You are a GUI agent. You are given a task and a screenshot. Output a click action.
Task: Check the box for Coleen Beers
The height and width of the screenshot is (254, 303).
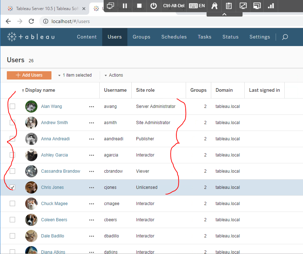[x=12, y=219]
